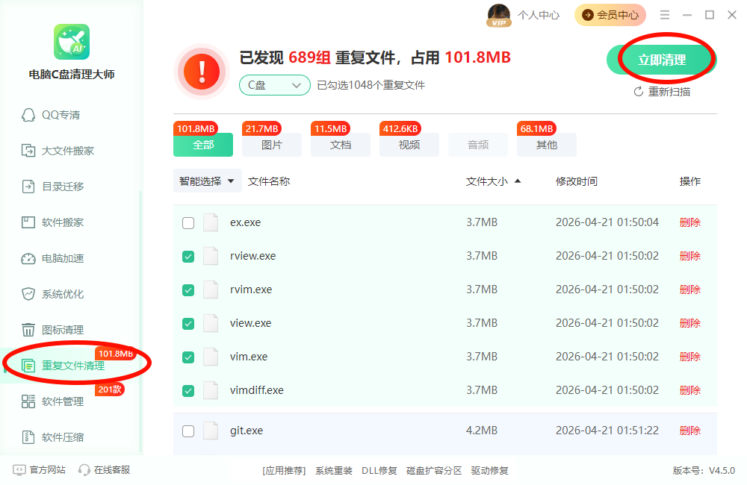Click the file icon beside git.exe
The image size is (747, 485).
(211, 431)
